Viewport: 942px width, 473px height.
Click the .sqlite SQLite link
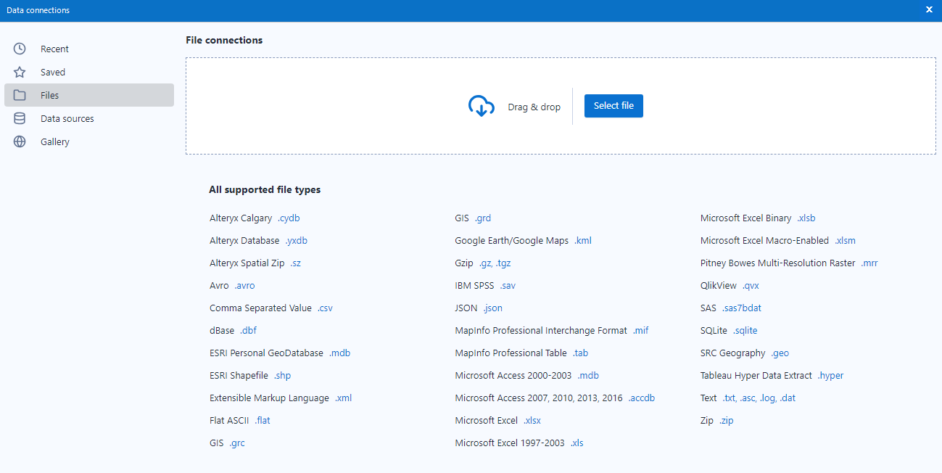tap(745, 330)
